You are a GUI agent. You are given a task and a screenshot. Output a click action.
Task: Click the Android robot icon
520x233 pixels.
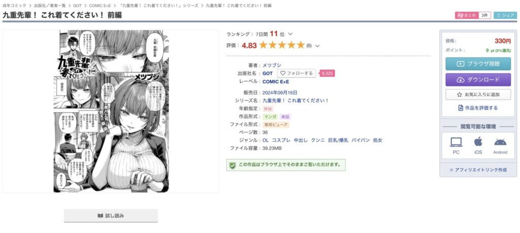(500, 142)
